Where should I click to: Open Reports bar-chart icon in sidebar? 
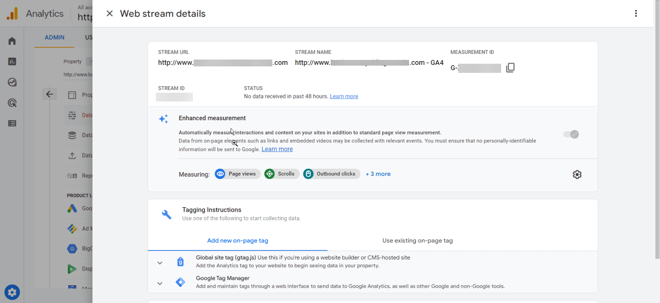(12, 61)
